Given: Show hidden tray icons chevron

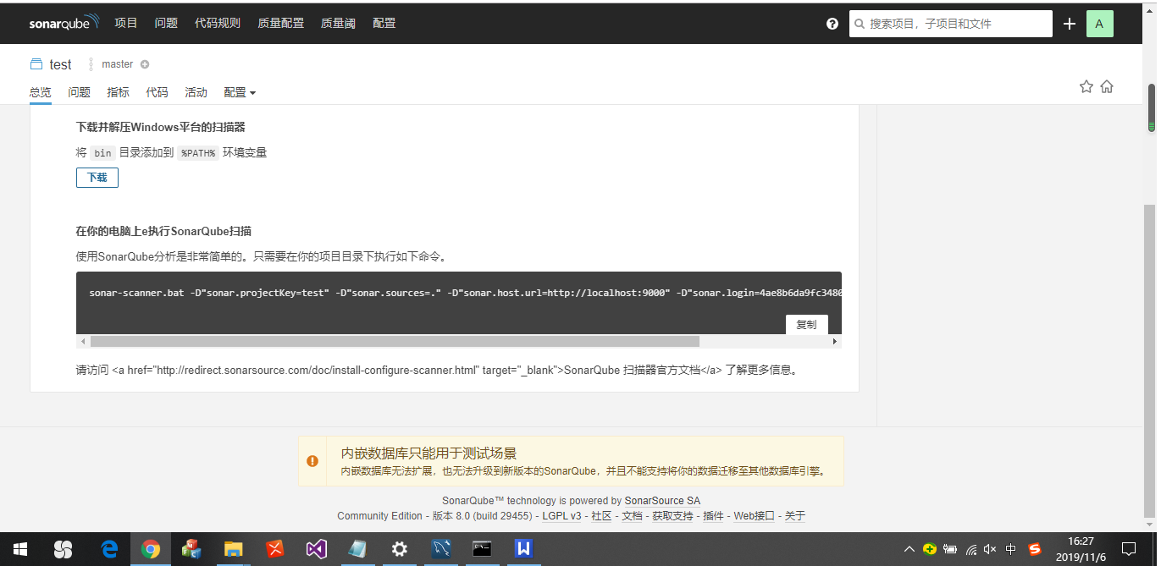Looking at the screenshot, I should [909, 549].
